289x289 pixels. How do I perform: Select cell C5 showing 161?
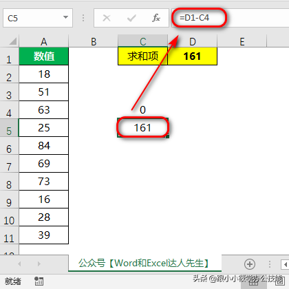143,128
